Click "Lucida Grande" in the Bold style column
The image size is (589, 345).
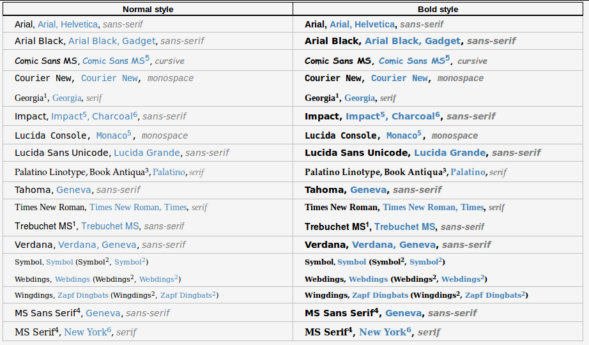pos(450,153)
